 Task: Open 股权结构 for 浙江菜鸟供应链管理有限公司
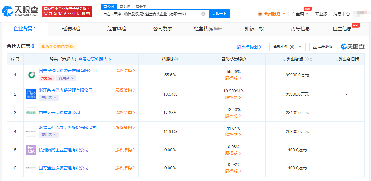point(125,90)
